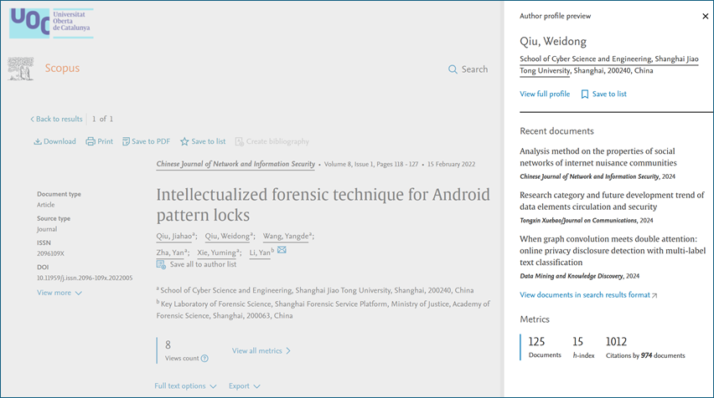Click the Save to PDF icon

pyautogui.click(x=126, y=142)
